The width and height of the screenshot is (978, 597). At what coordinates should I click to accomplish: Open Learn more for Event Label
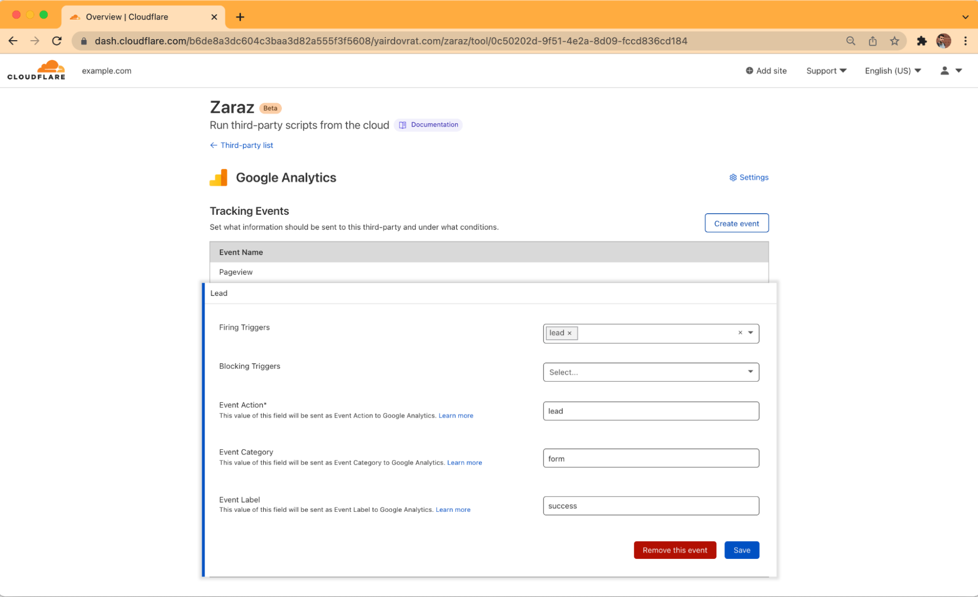point(453,510)
